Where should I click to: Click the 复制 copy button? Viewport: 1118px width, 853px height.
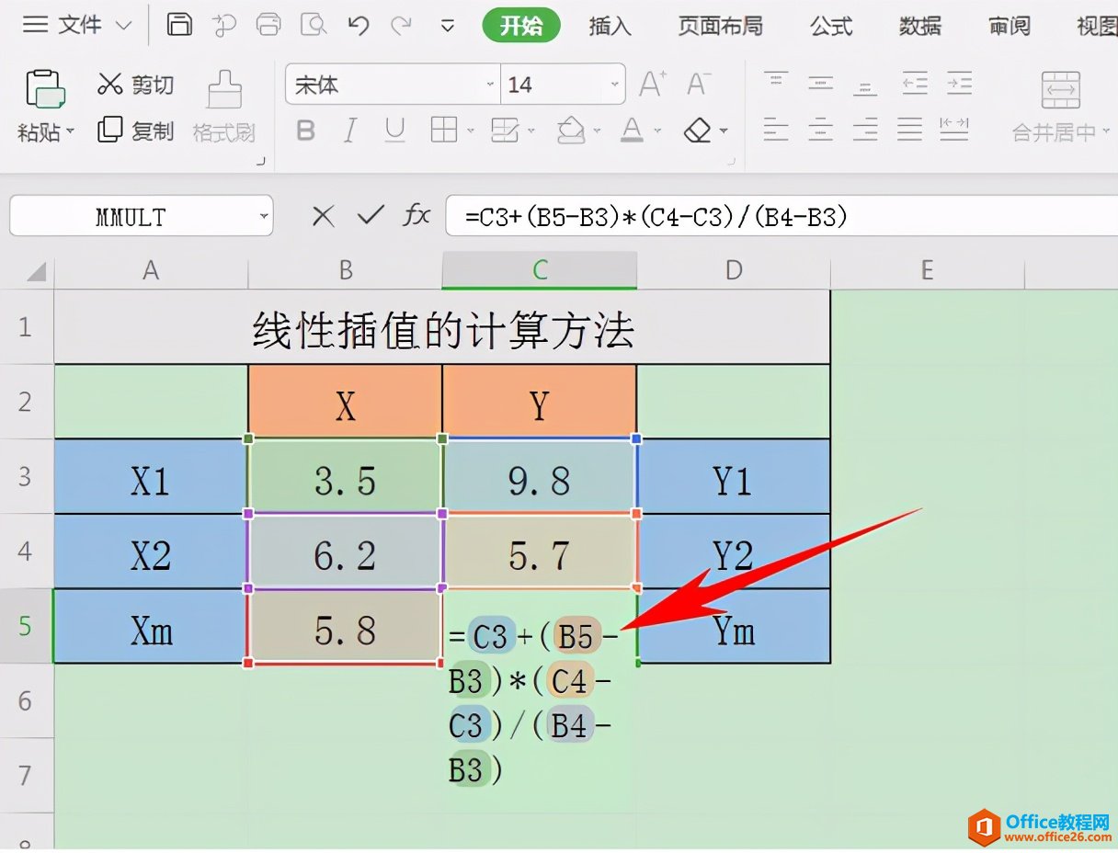135,131
